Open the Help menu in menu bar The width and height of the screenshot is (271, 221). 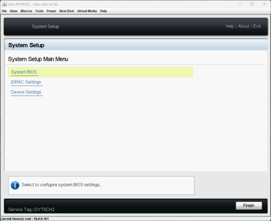tap(104, 11)
